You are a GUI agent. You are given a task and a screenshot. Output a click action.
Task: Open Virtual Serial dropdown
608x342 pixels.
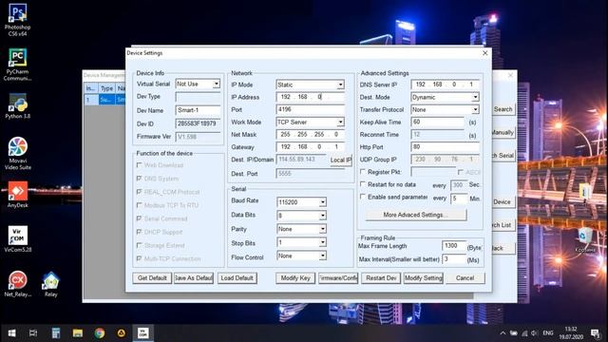217,84
